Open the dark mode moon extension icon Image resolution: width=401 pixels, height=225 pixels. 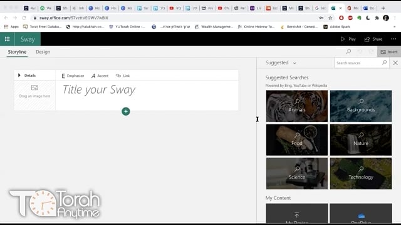[x=368, y=18]
